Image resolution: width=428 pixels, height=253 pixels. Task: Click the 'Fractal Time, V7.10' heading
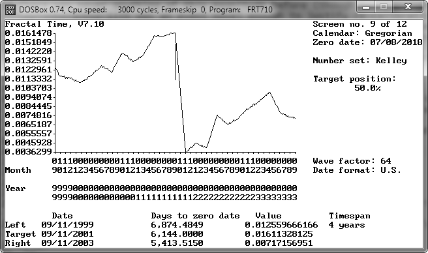coord(55,24)
